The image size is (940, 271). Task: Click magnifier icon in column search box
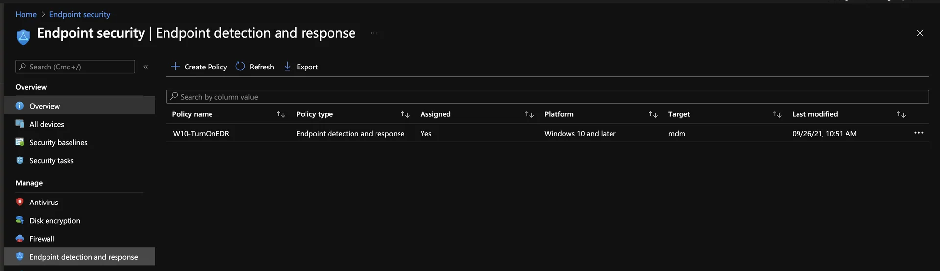(x=174, y=96)
